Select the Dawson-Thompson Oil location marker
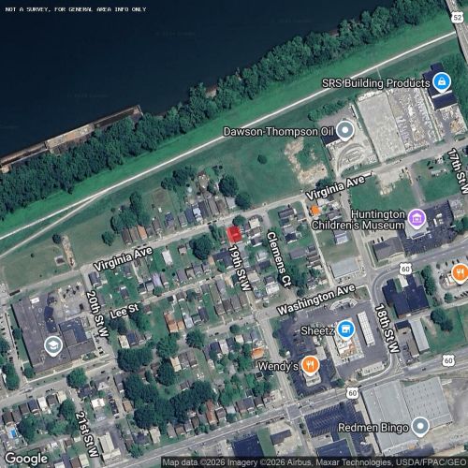This screenshot has width=468, height=468. [345, 130]
